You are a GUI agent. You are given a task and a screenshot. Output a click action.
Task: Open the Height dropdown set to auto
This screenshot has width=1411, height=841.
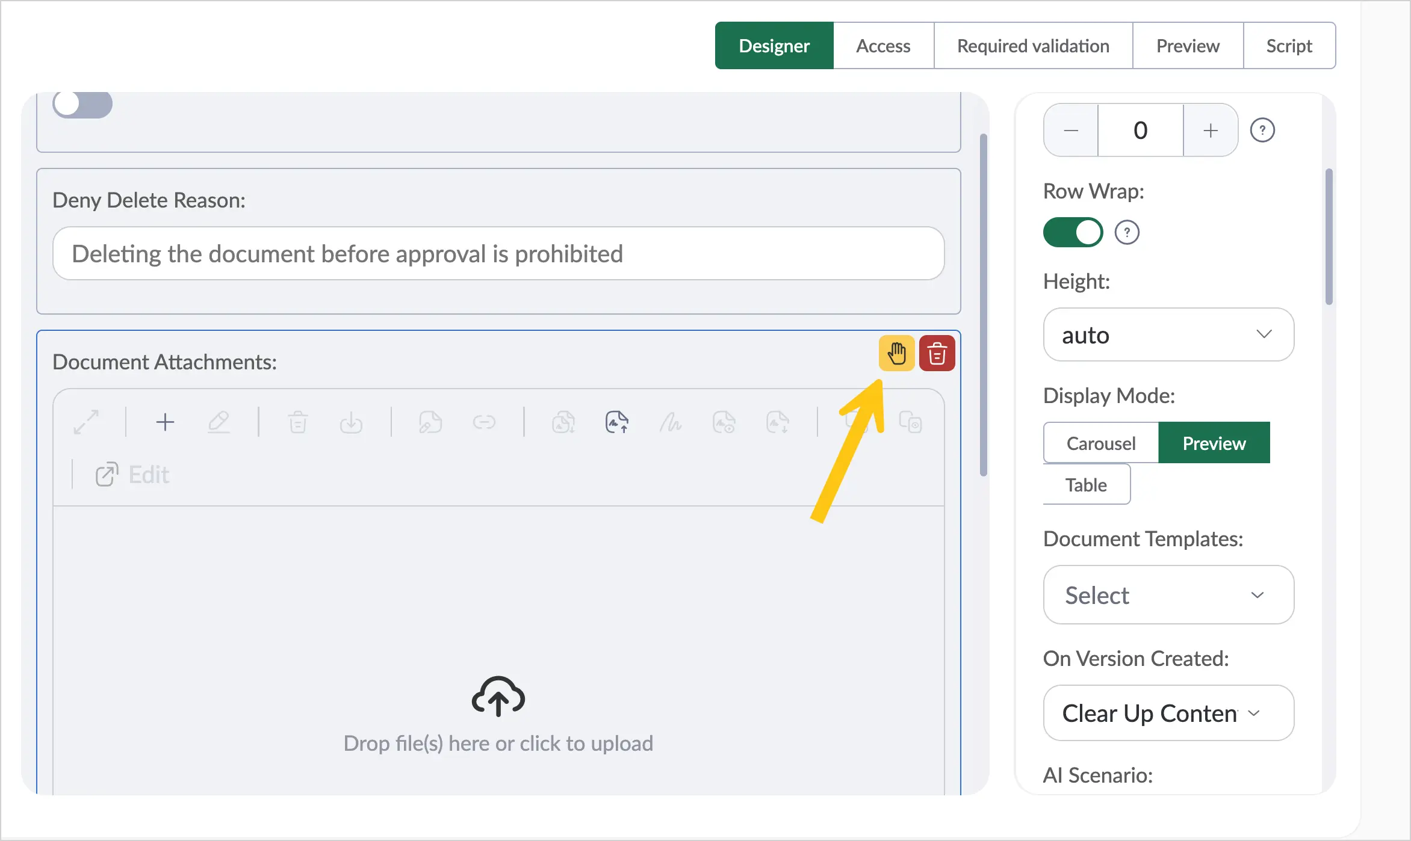pos(1168,334)
